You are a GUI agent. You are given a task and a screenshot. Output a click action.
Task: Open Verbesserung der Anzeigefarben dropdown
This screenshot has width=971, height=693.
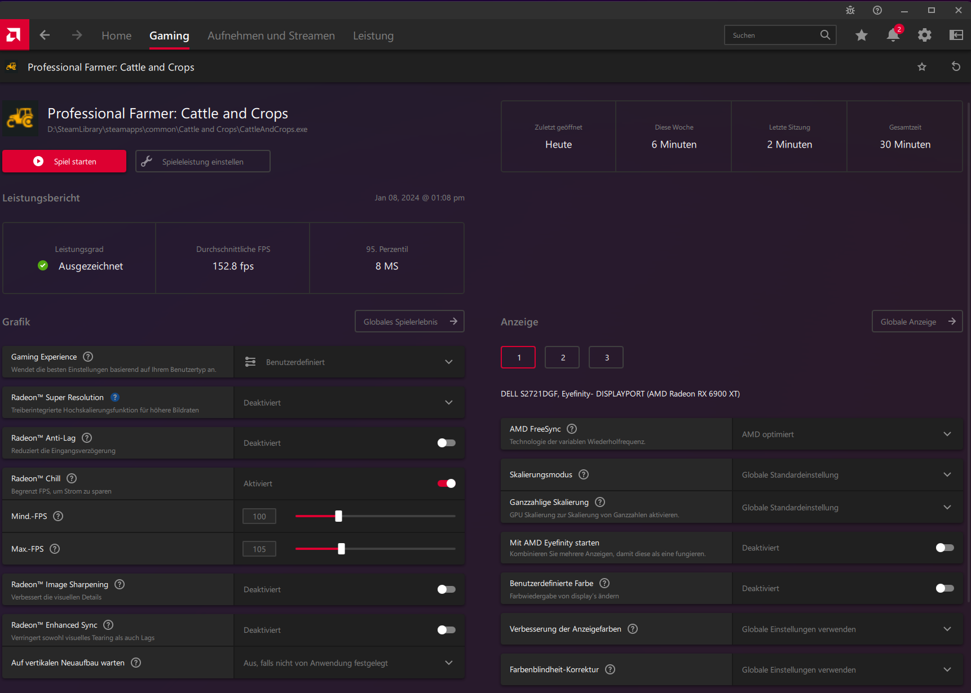click(848, 629)
